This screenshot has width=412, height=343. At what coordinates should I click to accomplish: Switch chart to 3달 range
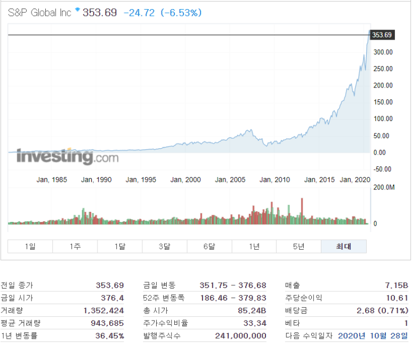click(x=165, y=246)
